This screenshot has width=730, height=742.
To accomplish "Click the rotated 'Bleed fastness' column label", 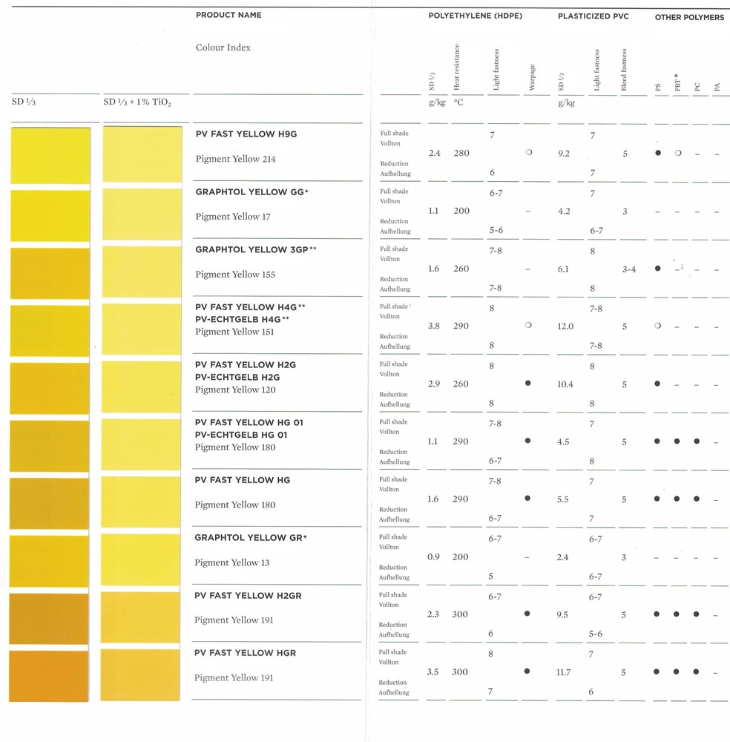I will [624, 70].
